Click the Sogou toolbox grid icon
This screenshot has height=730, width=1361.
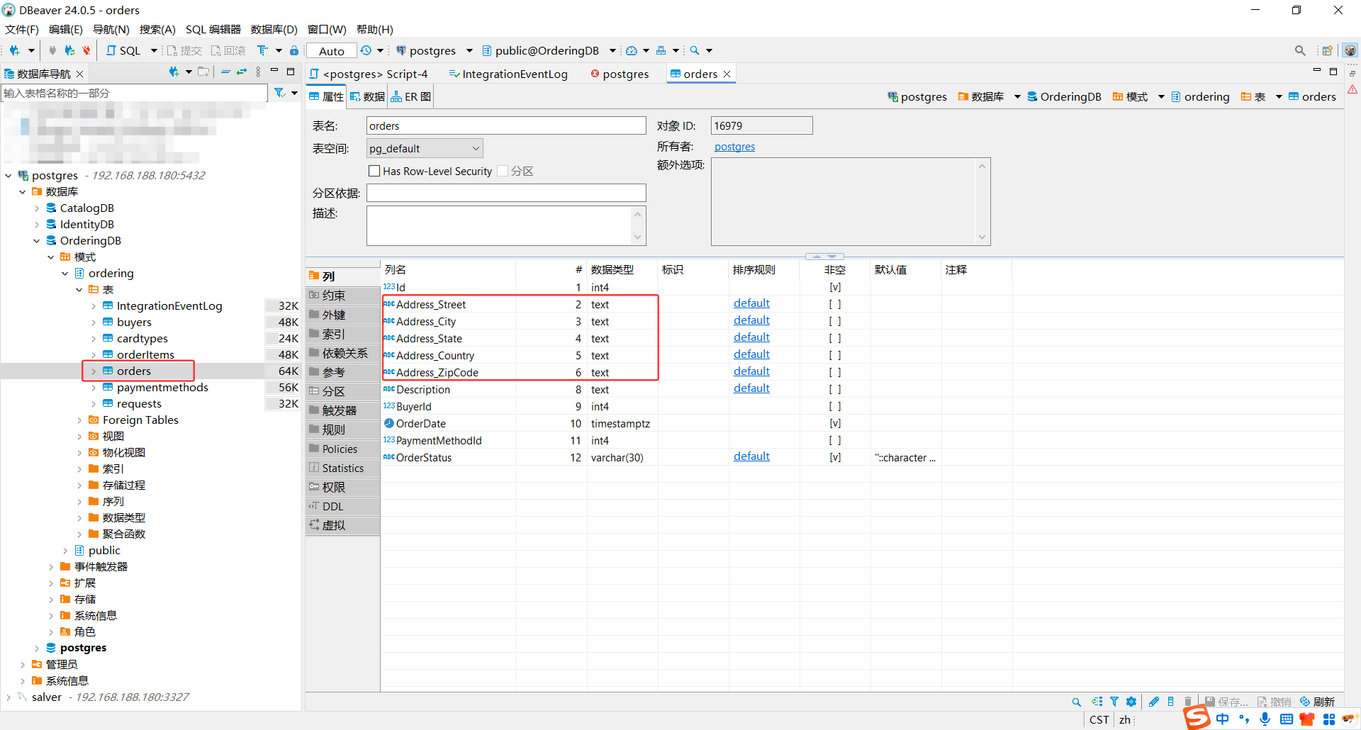click(x=1329, y=719)
